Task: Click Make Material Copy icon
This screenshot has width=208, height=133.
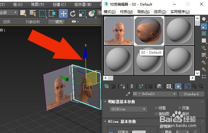Action: coord(141,86)
